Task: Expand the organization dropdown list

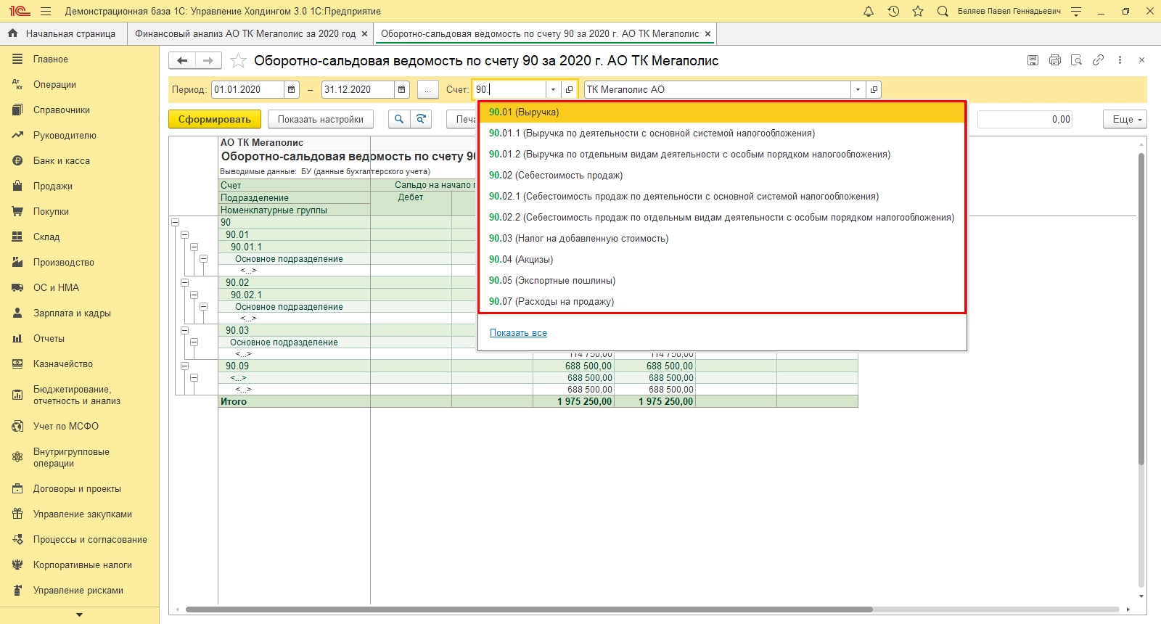Action: click(858, 89)
